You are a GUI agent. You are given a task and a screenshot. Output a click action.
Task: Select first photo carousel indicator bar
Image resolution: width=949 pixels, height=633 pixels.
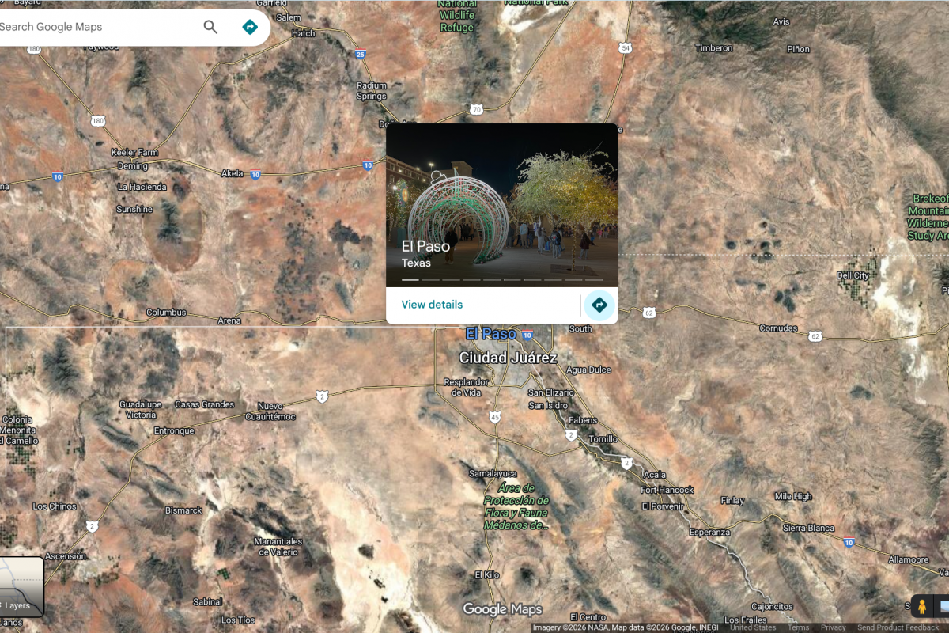point(410,279)
